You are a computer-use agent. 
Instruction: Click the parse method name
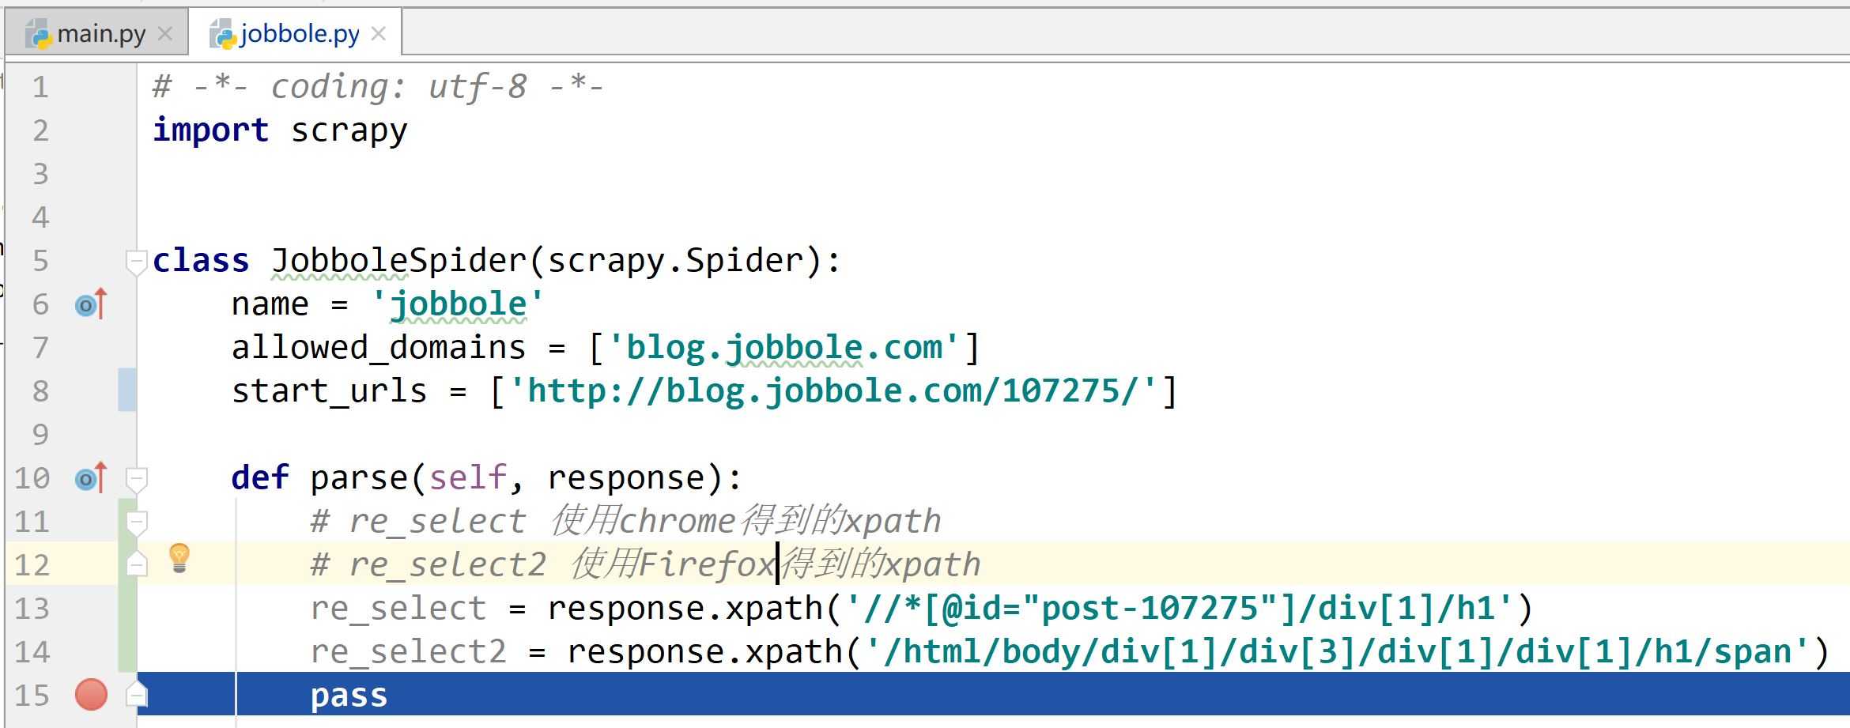(358, 478)
